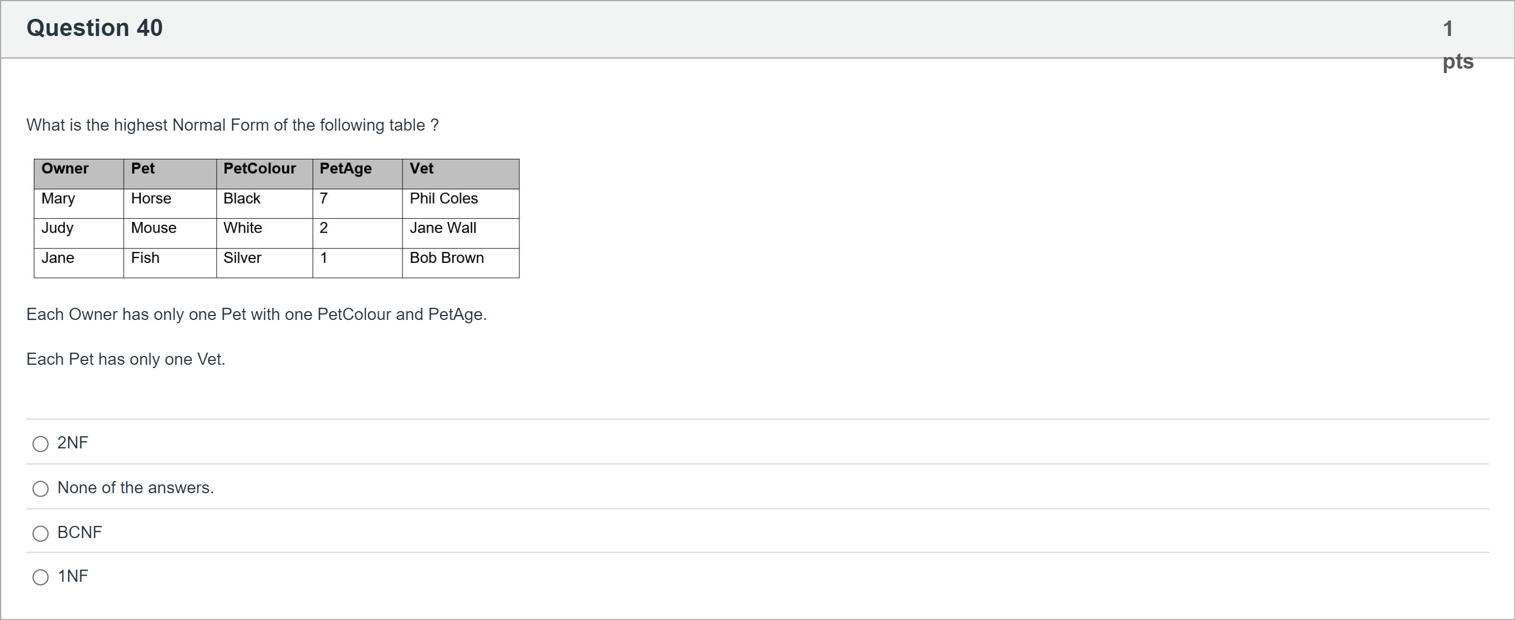The image size is (1515, 620).
Task: Click the Question 40 heading
Action: [x=94, y=28]
